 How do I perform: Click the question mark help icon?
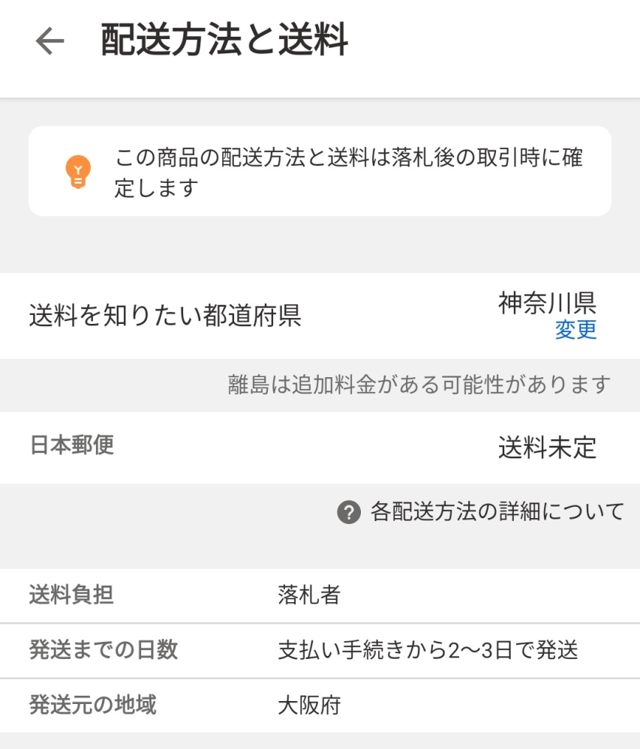[349, 513]
